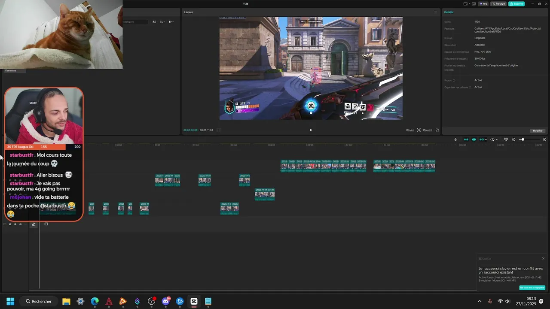The height and width of the screenshot is (309, 550).
Task: Open Discord from taskbar
Action: coord(165,301)
